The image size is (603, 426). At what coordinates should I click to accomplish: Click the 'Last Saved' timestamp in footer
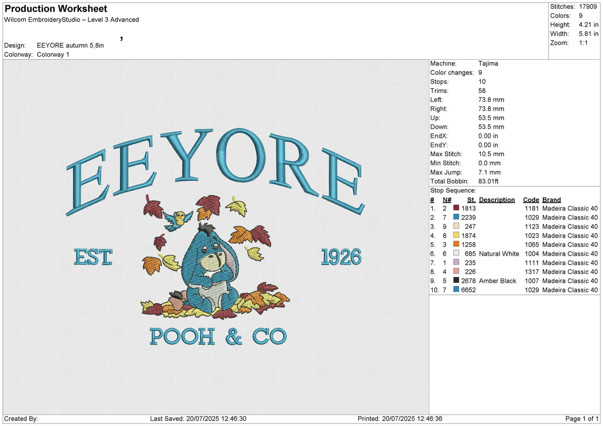pyautogui.click(x=198, y=418)
